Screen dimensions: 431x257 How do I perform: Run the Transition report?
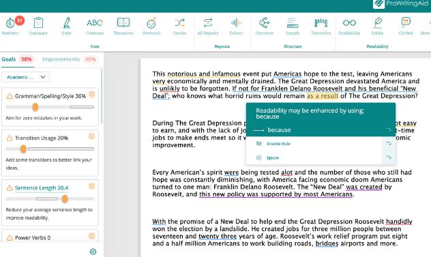point(321,27)
